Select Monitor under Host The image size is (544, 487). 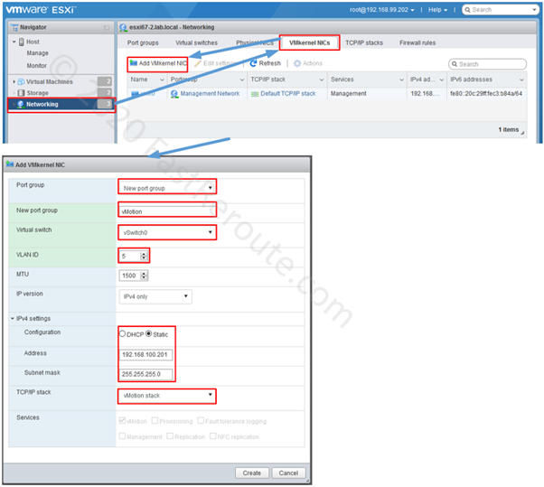coord(37,66)
